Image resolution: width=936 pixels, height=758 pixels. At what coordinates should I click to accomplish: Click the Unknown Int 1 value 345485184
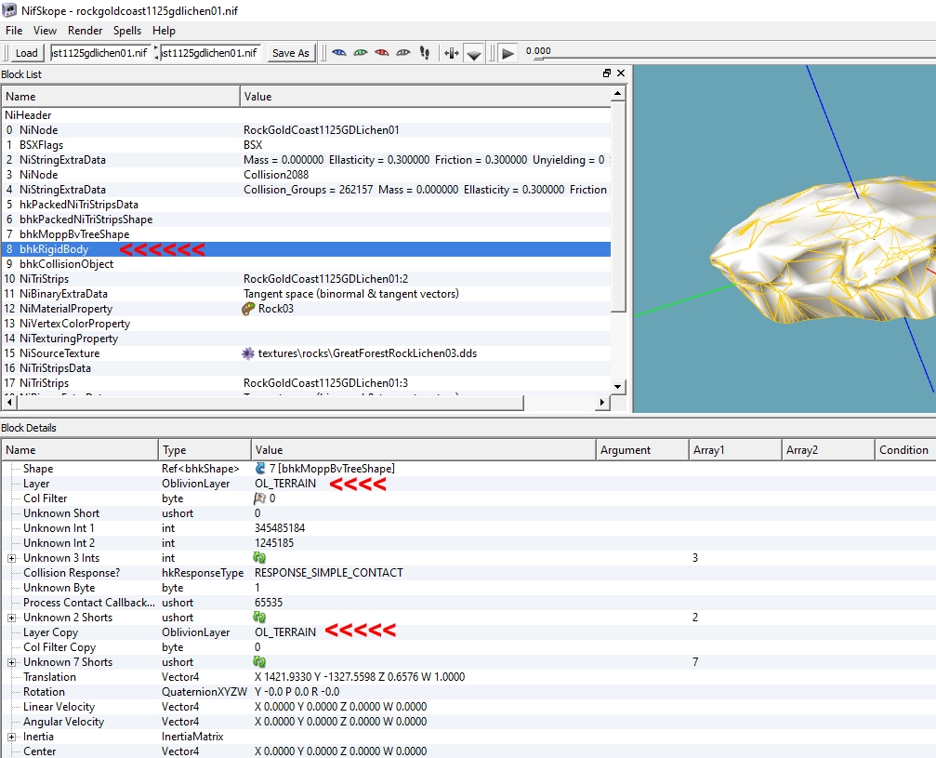(280, 528)
